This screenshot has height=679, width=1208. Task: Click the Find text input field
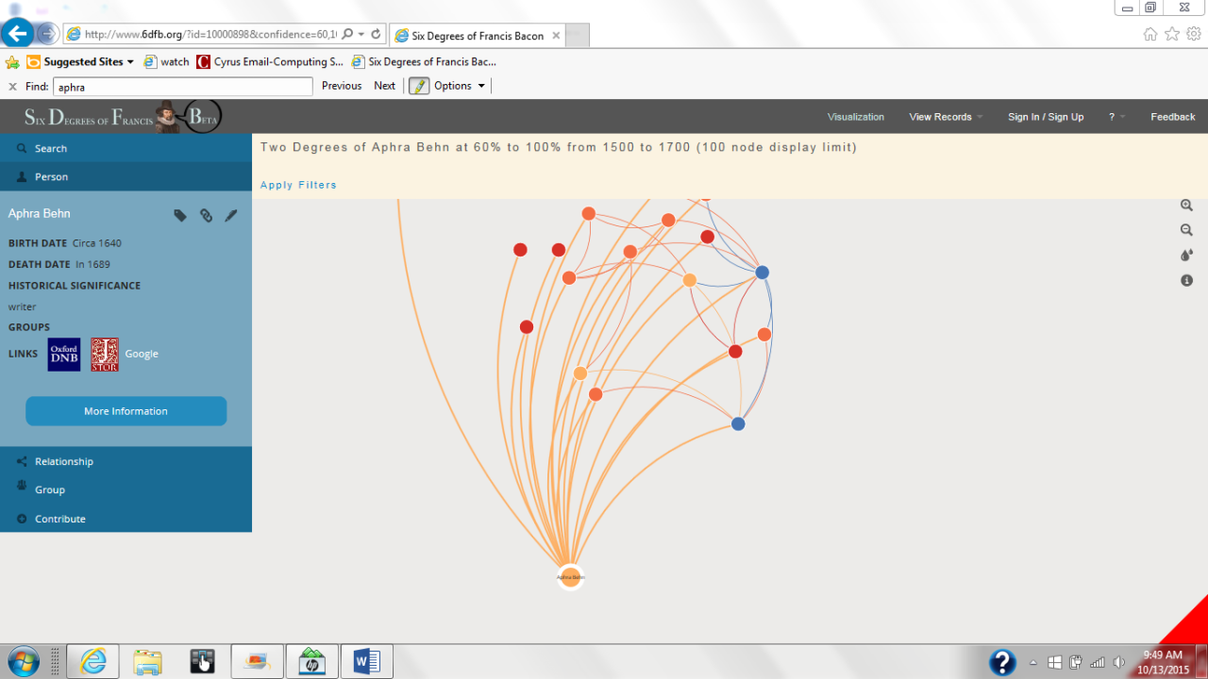click(x=182, y=87)
